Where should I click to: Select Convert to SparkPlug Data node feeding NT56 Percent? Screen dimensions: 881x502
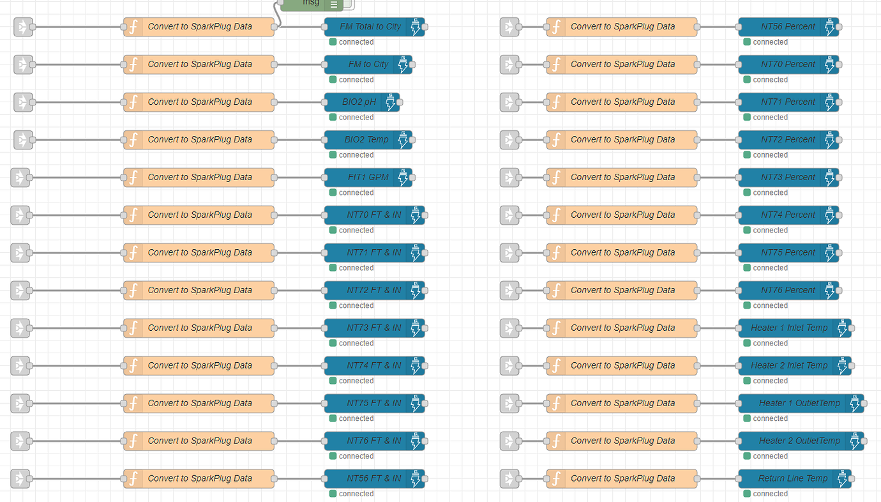click(622, 27)
